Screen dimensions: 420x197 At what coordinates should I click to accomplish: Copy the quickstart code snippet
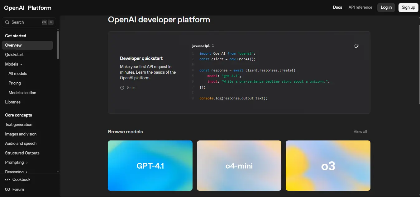(x=356, y=46)
